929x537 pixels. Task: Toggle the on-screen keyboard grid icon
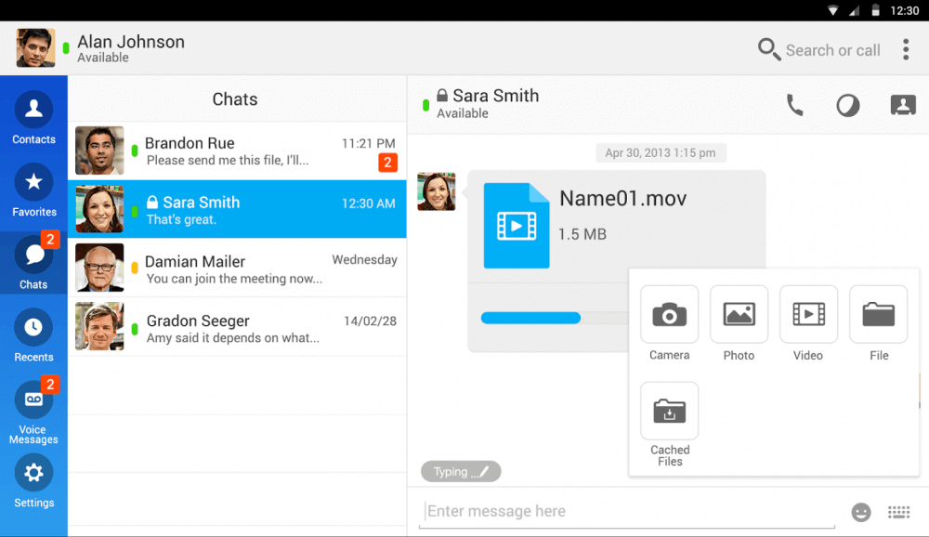click(x=898, y=512)
